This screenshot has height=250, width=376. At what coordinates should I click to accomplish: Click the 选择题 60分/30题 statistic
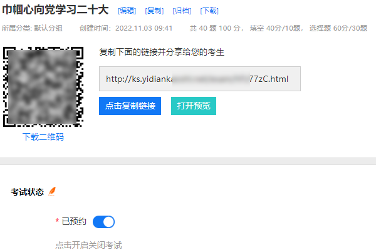tap(338, 28)
